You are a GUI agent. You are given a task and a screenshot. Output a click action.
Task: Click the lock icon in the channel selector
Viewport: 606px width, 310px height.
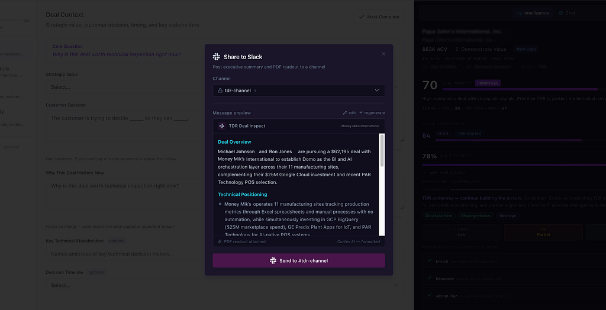click(220, 91)
